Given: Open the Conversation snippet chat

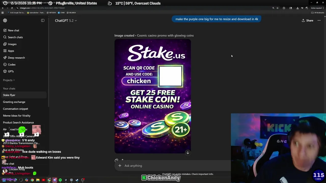Looking at the screenshot, I should click(x=16, y=109).
